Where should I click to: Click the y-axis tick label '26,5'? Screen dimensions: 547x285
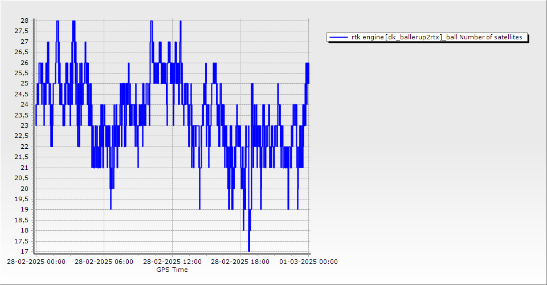coord(22,52)
